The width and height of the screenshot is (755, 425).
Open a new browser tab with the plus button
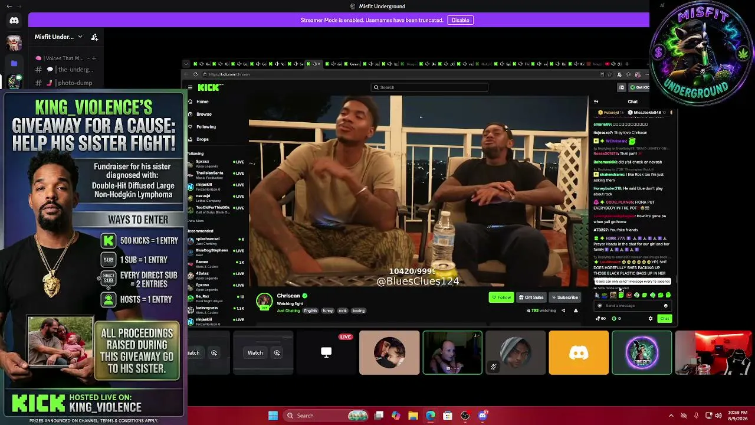[x=628, y=64]
